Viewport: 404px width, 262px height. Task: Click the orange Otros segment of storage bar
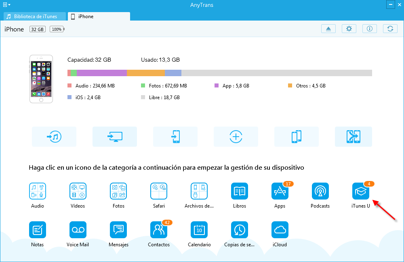pyautogui.click(x=146, y=73)
